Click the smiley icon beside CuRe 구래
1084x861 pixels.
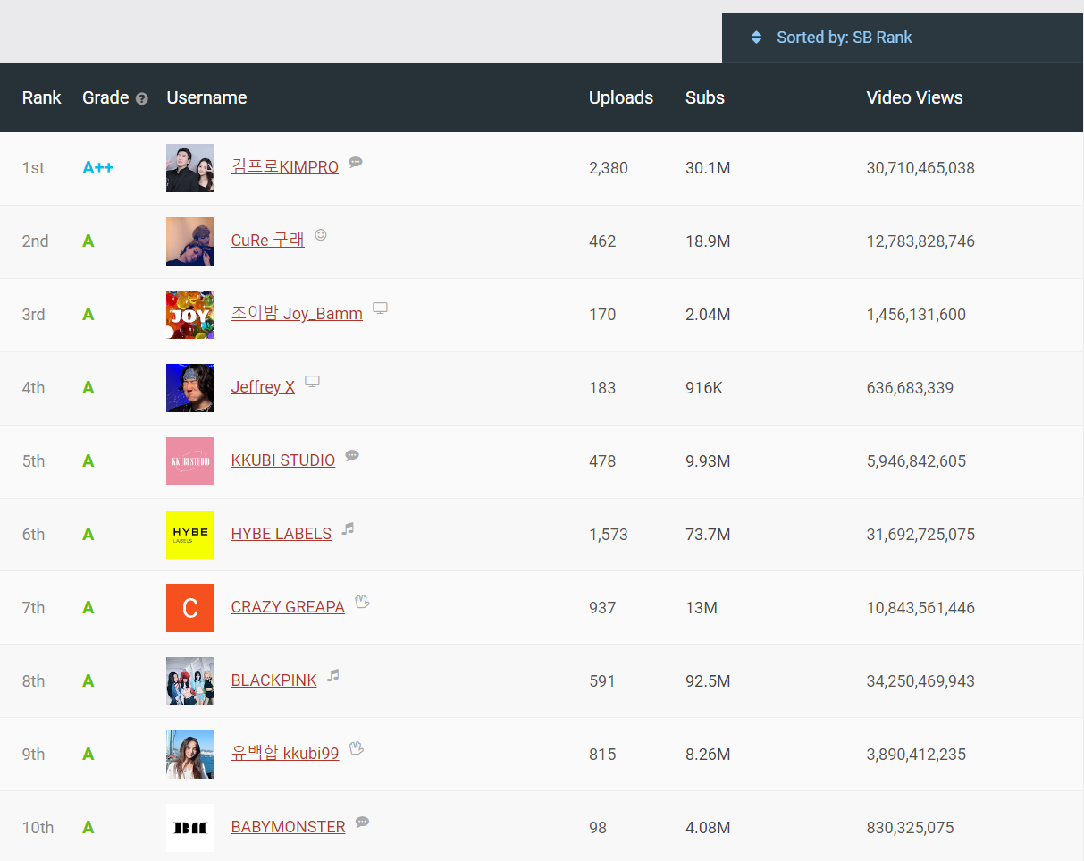pos(321,235)
